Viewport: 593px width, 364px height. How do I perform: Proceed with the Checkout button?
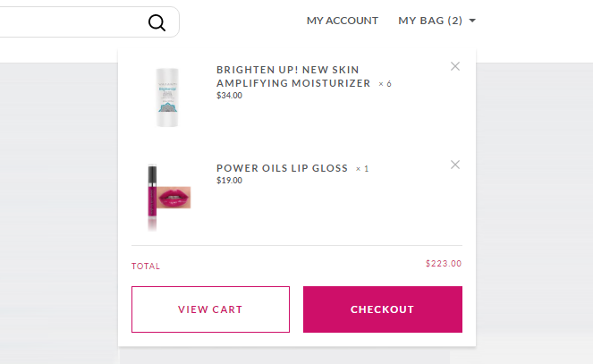coord(382,309)
